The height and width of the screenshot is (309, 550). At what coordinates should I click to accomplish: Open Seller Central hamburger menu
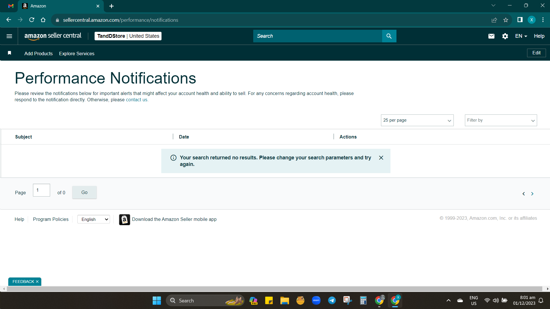(9, 36)
